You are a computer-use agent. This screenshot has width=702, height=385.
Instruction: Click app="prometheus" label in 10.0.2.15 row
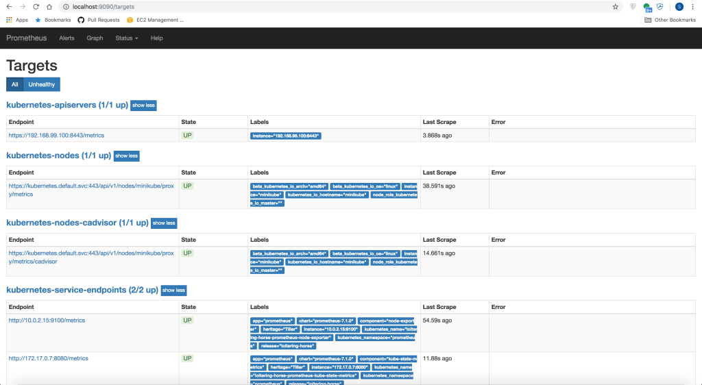tap(272, 321)
